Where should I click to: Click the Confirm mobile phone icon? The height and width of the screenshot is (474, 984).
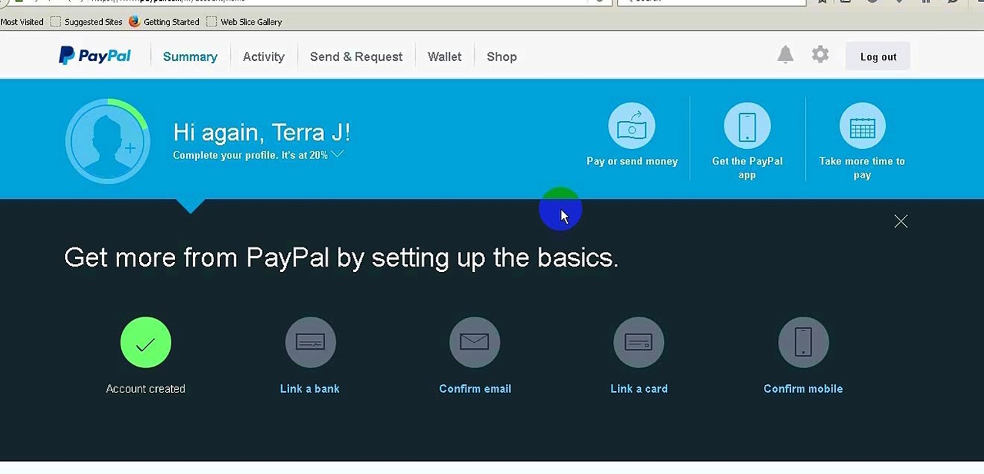(x=804, y=342)
